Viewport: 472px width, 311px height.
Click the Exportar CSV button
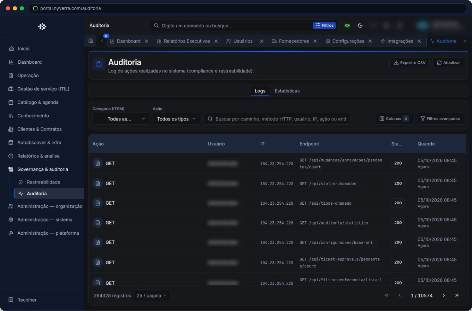[410, 63]
